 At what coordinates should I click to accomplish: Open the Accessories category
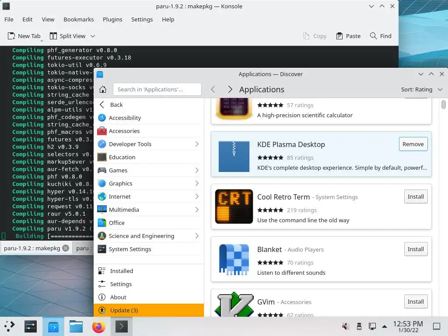coord(149,131)
